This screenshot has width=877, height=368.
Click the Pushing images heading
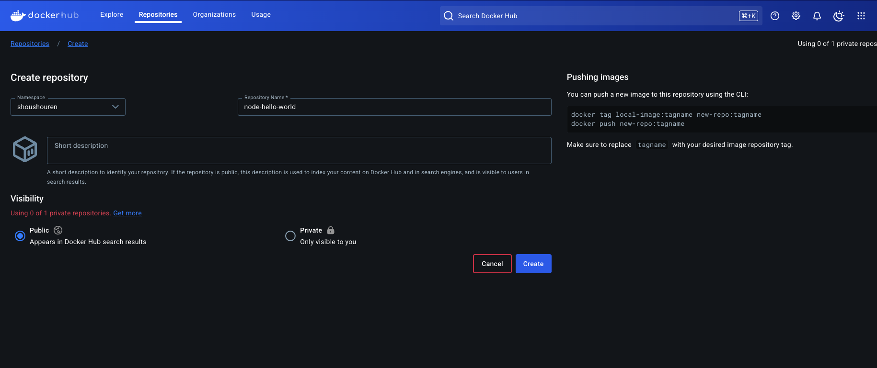pyautogui.click(x=598, y=77)
